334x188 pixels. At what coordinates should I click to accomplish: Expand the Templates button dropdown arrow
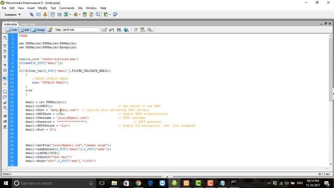(110, 15)
